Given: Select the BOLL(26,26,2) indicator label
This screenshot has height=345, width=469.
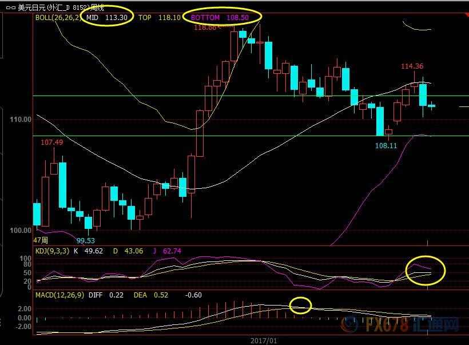Looking at the screenshot, I should point(58,17).
